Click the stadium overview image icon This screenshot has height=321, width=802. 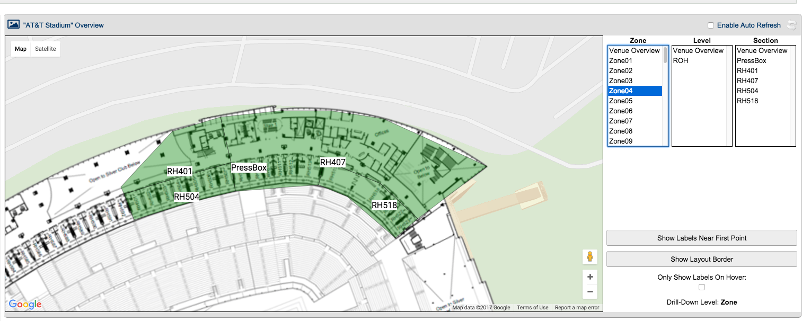point(13,24)
